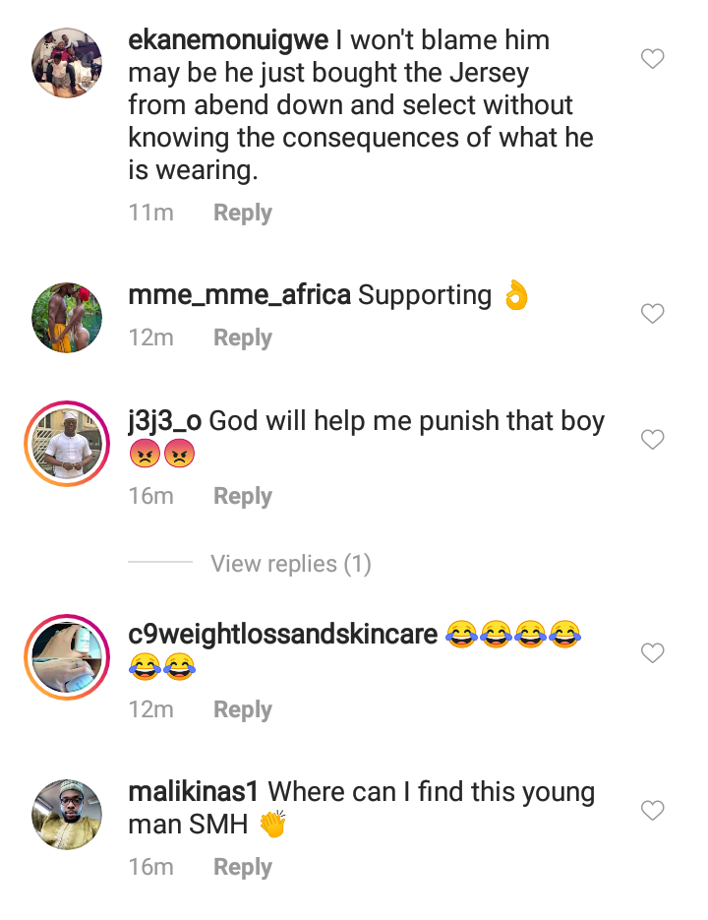View j3j3_o's story from avatar ring
The image size is (708, 920).
click(x=67, y=445)
